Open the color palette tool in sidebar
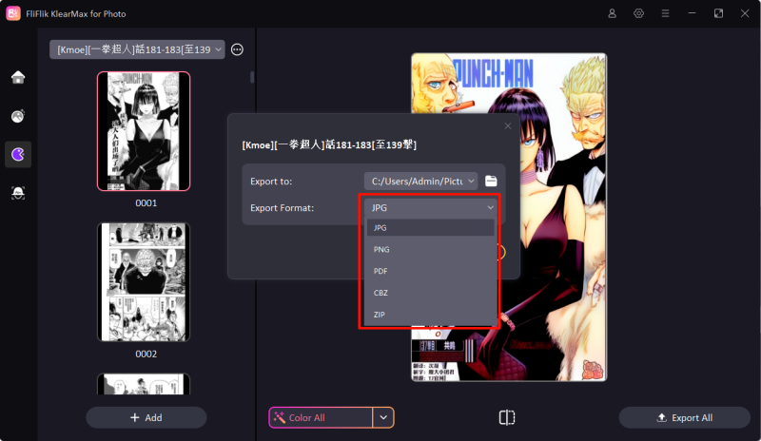Image resolution: width=761 pixels, height=441 pixels. (18, 116)
